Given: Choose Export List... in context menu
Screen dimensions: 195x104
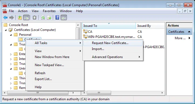Looking at the screenshot, I should (x=54, y=79).
